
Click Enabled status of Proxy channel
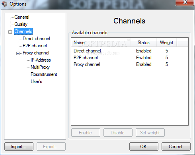144,64
